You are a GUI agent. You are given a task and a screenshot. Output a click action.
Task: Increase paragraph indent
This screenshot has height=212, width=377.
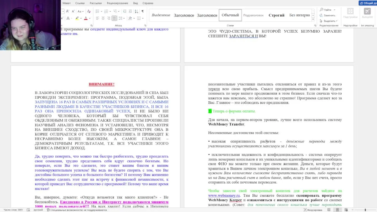point(130,11)
